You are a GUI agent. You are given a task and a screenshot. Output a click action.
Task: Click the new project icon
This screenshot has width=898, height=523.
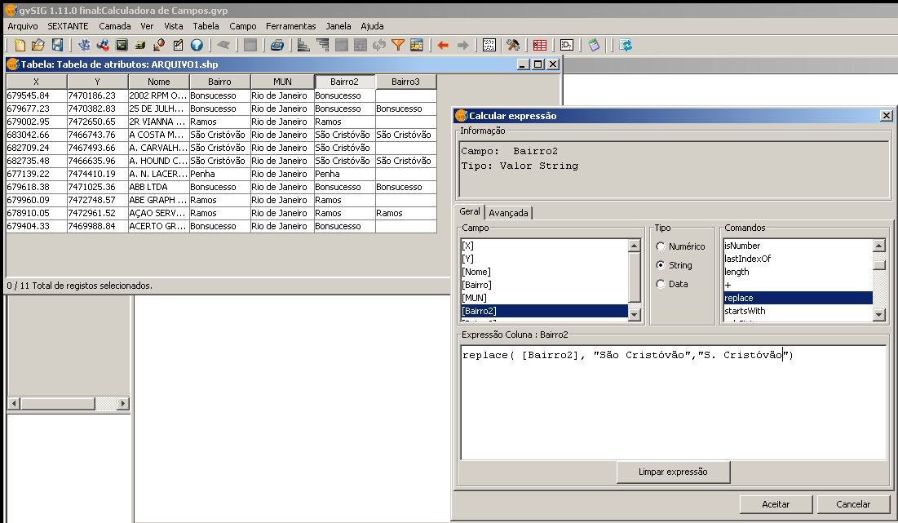[20, 45]
